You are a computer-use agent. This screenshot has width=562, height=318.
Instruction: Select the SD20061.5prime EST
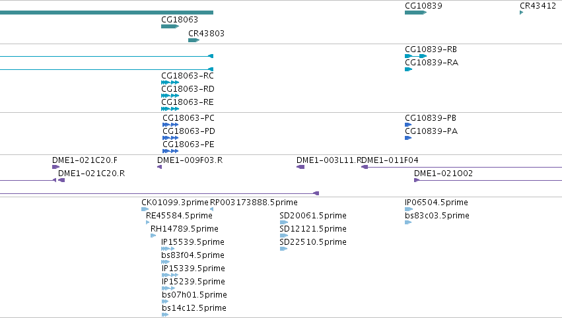click(x=284, y=222)
